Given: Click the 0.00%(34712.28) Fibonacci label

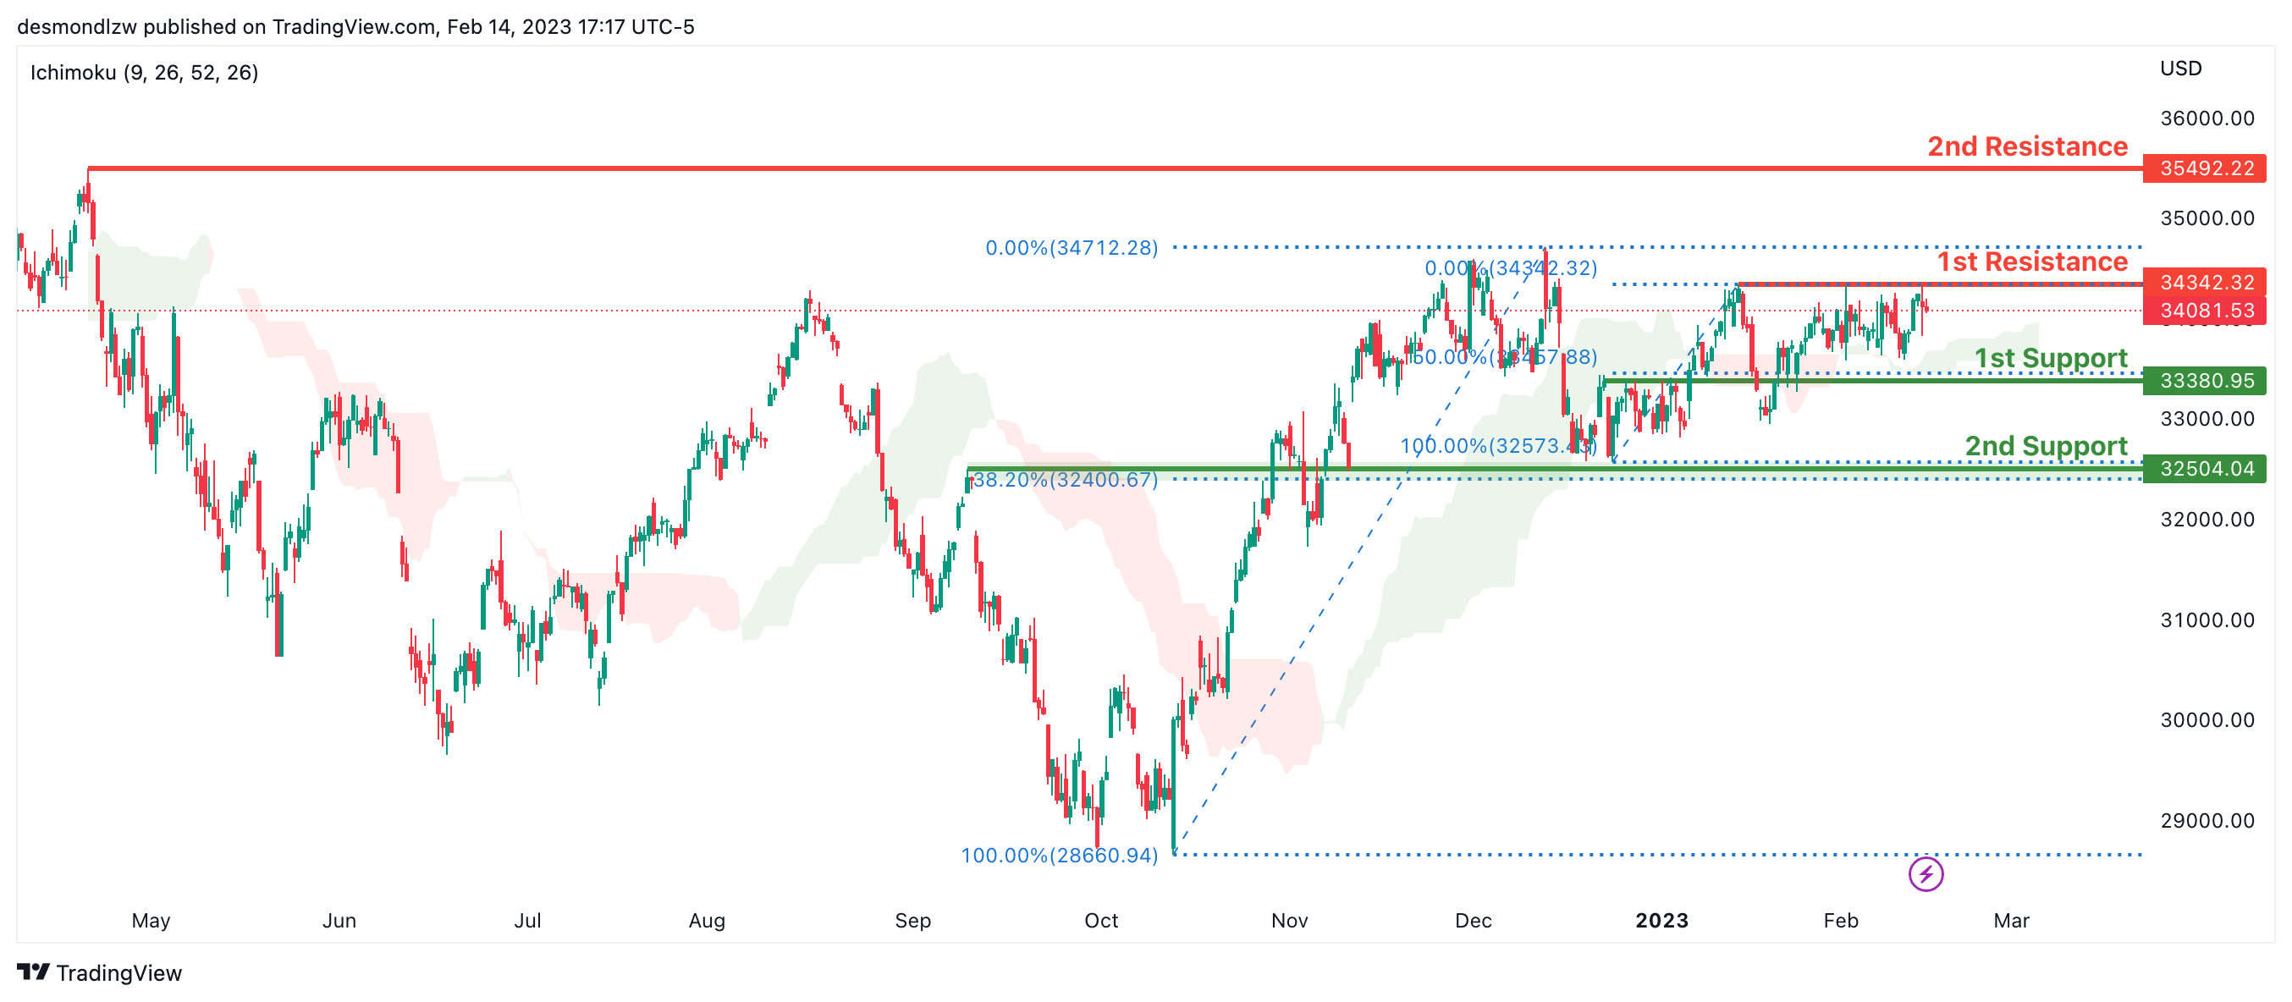Looking at the screenshot, I should point(1072,247).
